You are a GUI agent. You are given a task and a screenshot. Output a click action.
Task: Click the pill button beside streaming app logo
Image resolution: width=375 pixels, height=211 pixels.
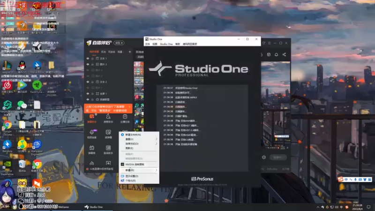click(119, 43)
